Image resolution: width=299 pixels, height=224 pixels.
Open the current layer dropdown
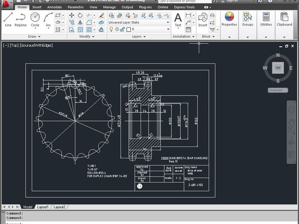click(x=139, y=29)
